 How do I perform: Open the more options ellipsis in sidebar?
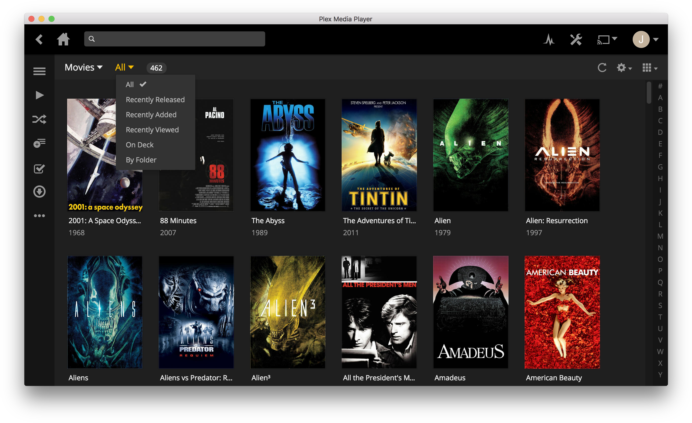point(39,216)
